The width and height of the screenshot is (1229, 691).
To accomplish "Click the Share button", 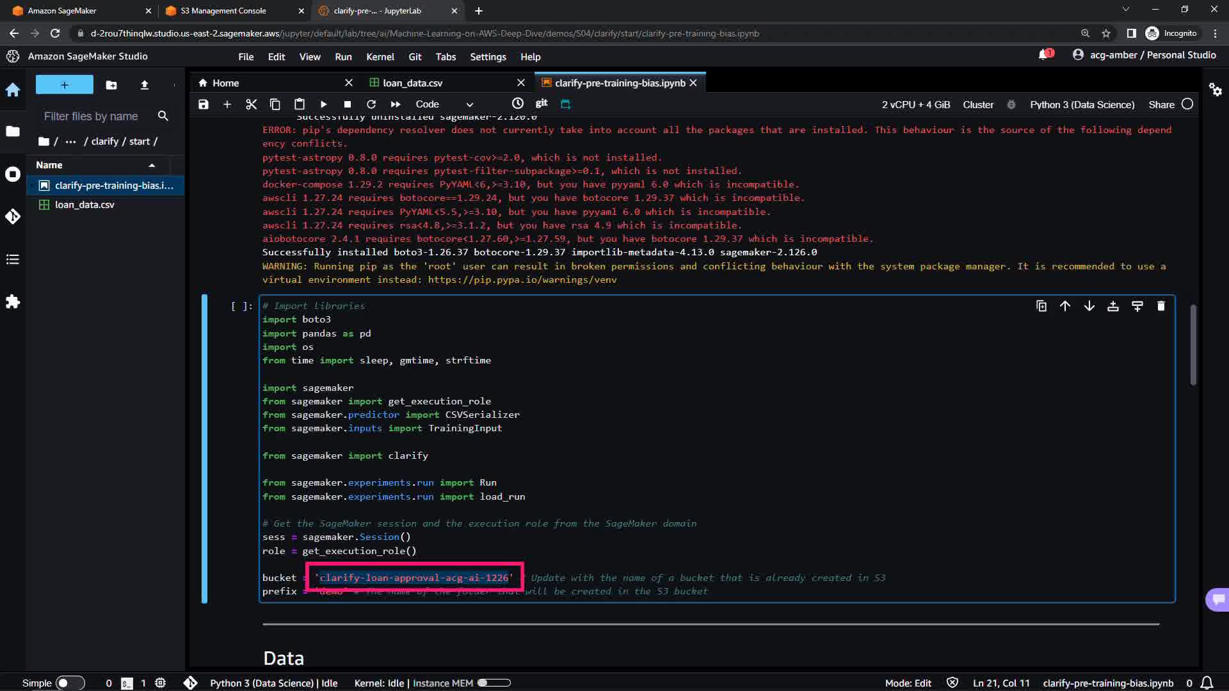I will 1161,104.
